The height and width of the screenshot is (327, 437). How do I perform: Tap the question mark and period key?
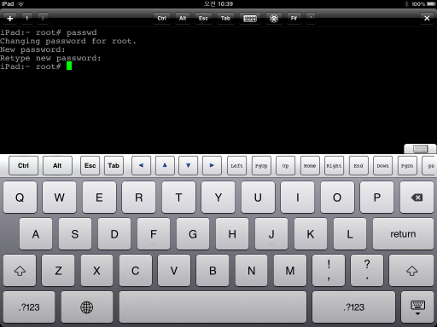tap(367, 271)
